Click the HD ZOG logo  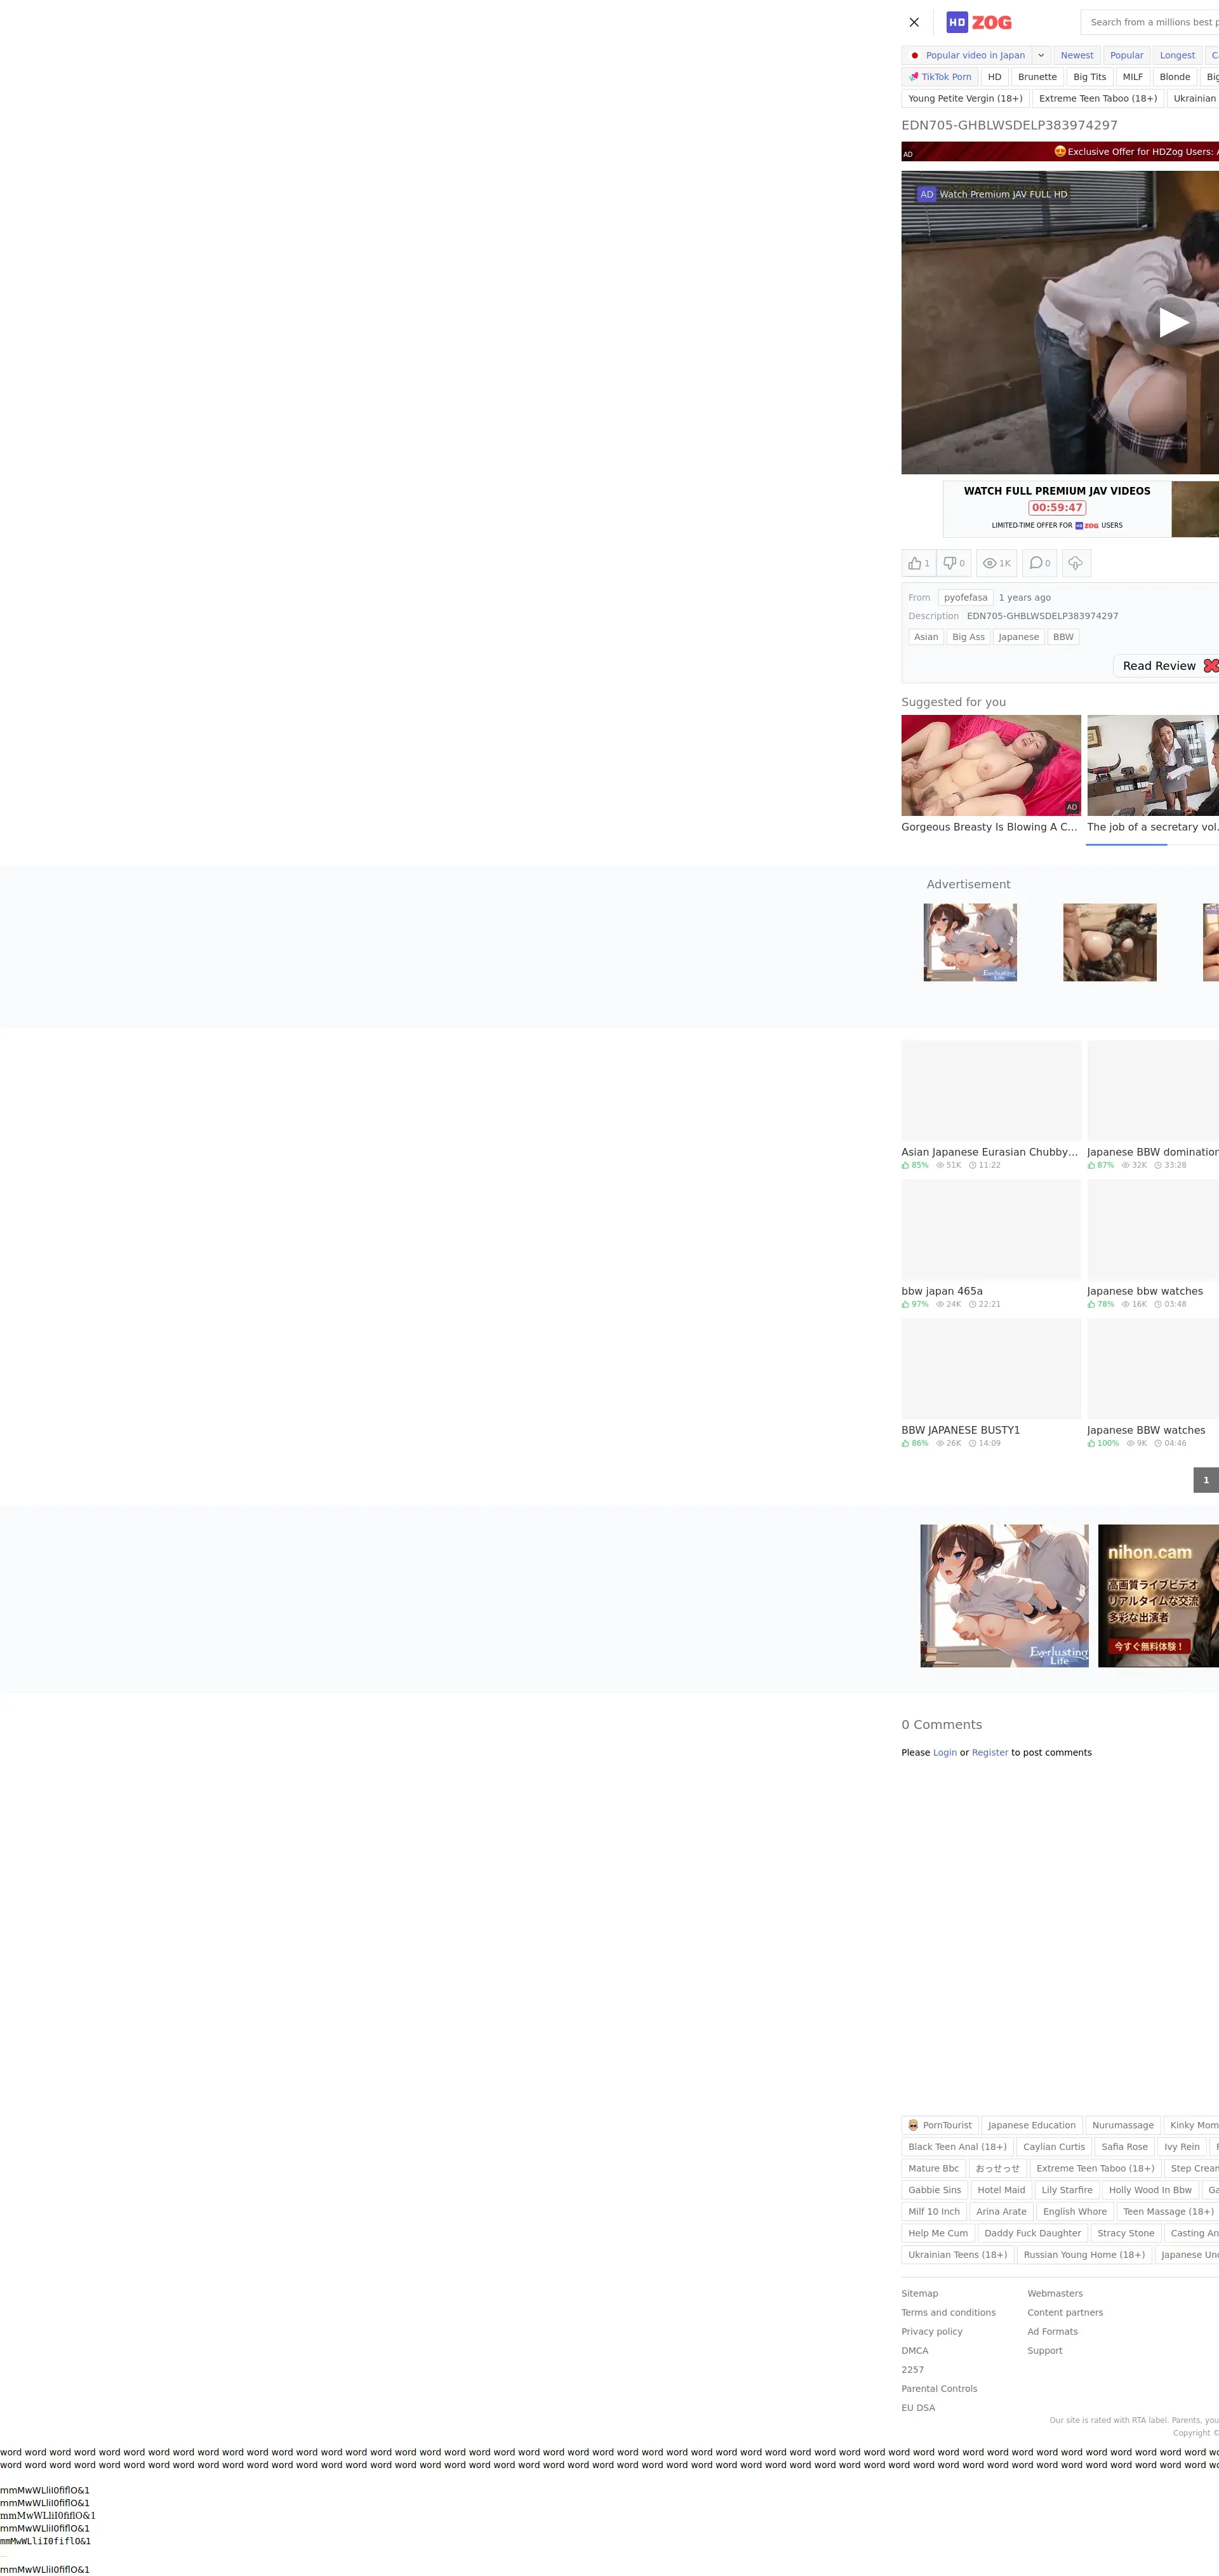click(x=978, y=22)
